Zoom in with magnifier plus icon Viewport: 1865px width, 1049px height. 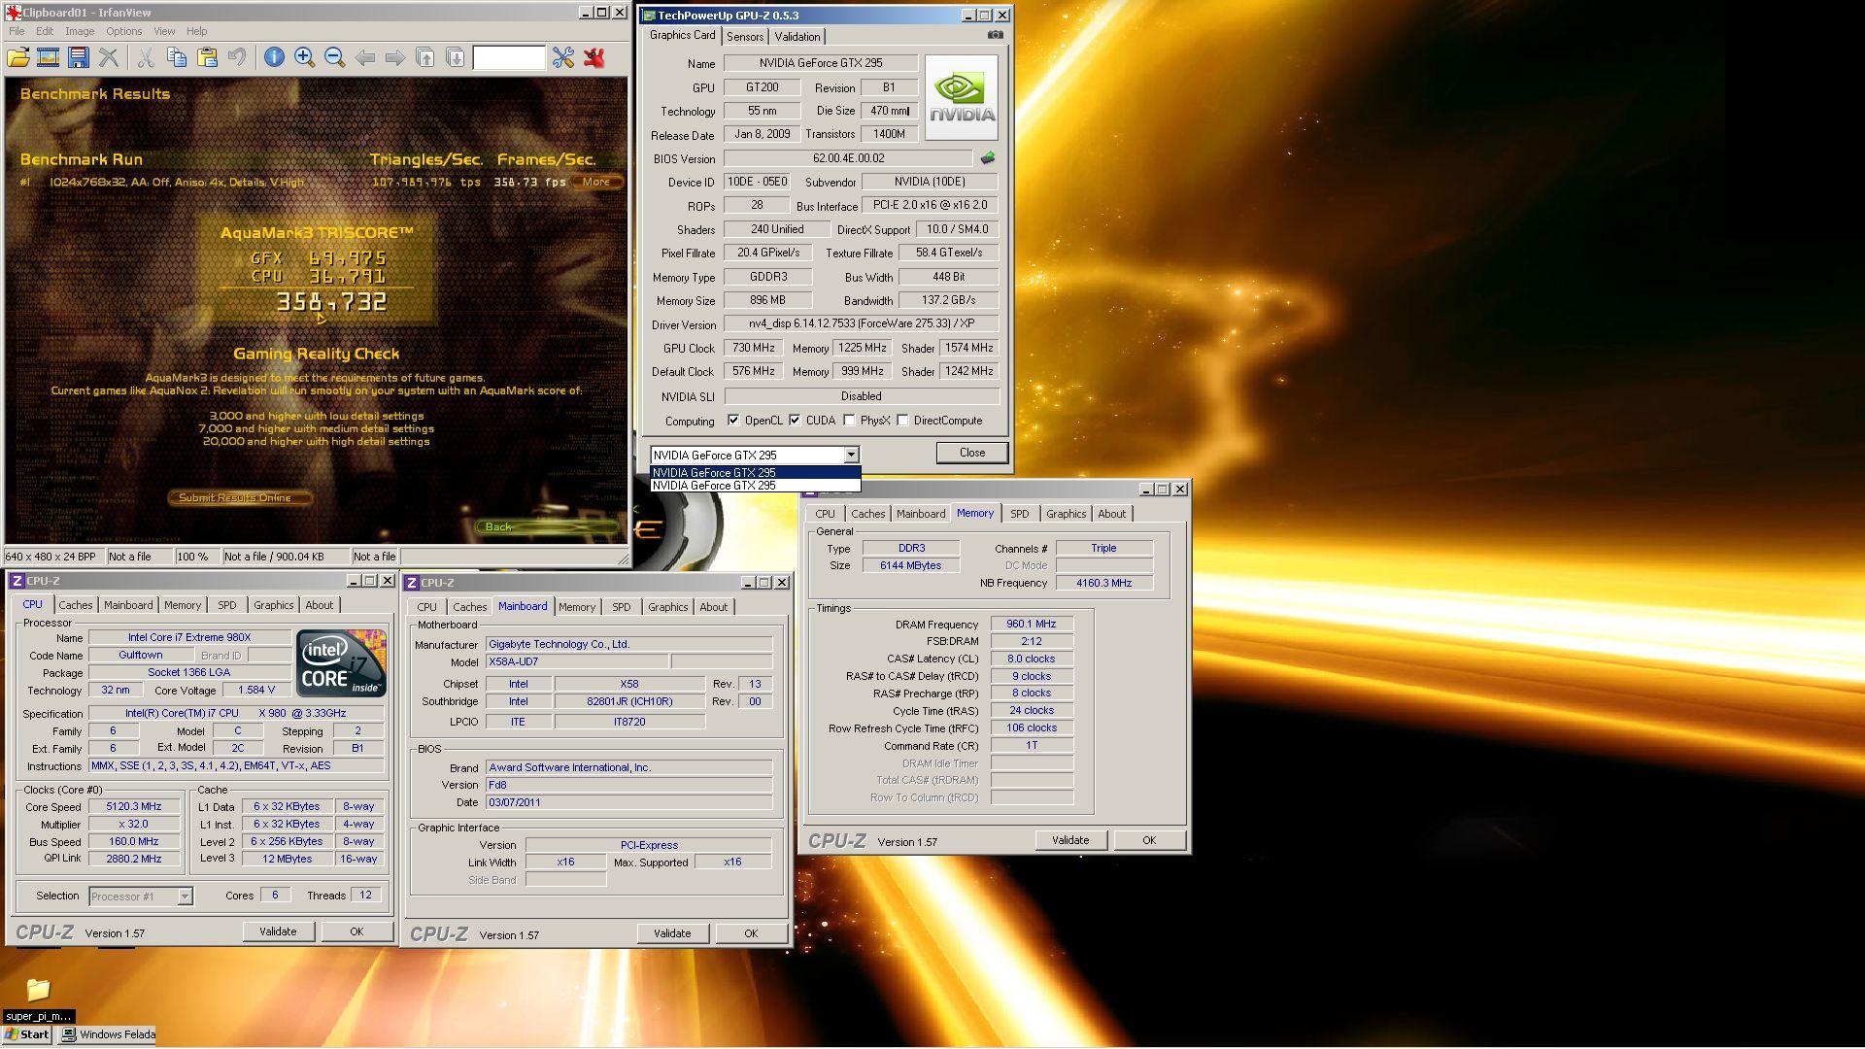click(x=304, y=58)
